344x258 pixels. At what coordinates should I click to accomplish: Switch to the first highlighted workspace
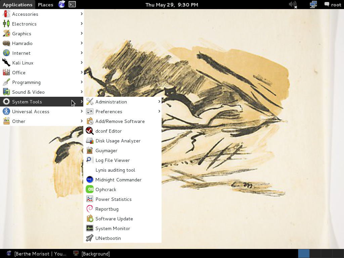pos(304,254)
